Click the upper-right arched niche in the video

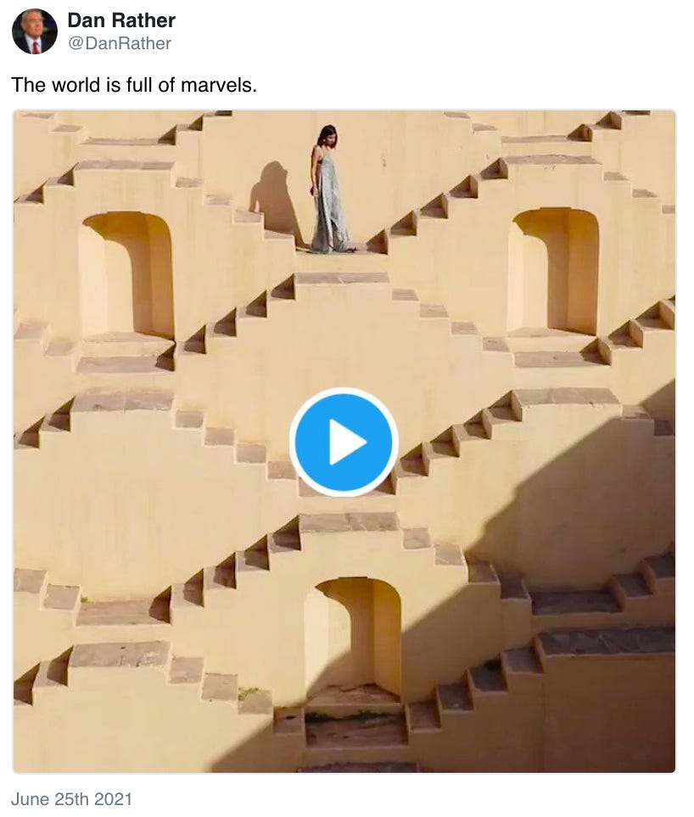553,270
